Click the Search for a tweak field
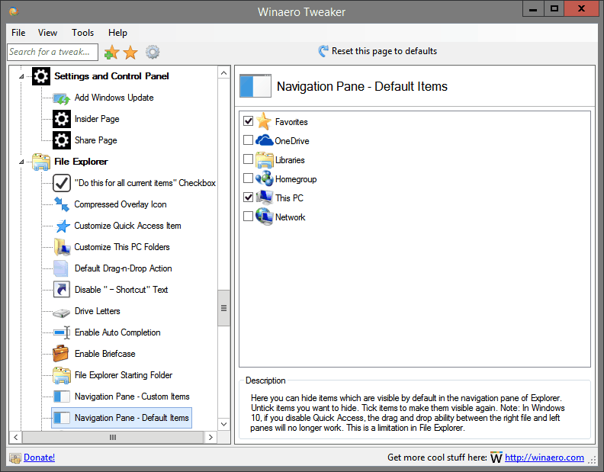The image size is (604, 472). (x=53, y=52)
